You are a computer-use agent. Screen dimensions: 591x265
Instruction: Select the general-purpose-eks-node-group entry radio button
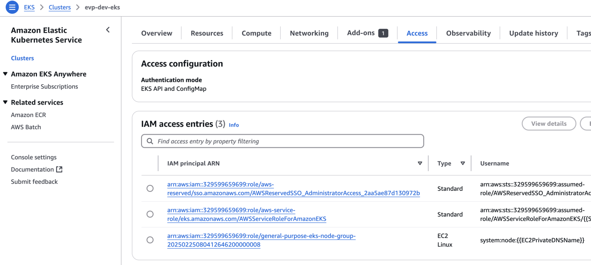click(x=150, y=240)
